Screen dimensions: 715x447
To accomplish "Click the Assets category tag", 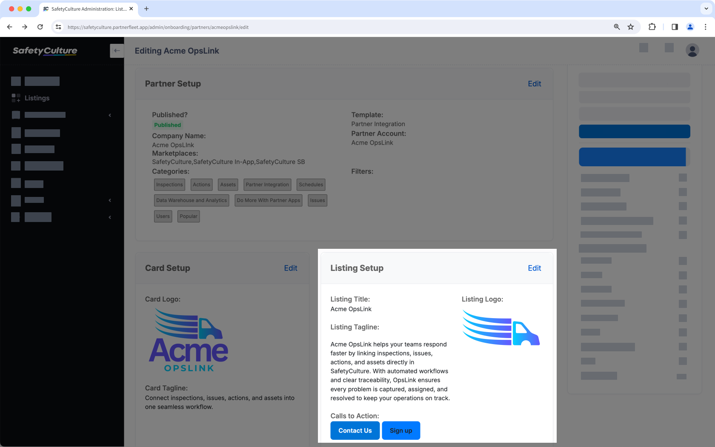I will click(228, 185).
